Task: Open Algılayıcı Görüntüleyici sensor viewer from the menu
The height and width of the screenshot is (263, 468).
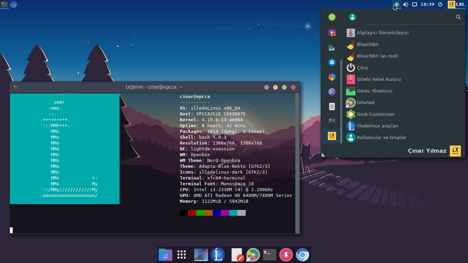Action: click(405, 33)
